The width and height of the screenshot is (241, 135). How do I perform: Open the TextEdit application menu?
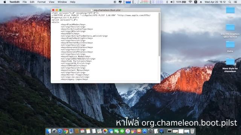point(14,2)
